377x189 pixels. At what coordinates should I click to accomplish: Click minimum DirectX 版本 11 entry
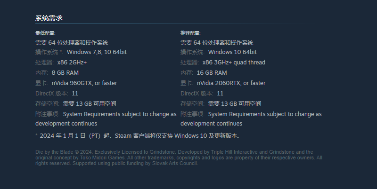click(x=57, y=93)
